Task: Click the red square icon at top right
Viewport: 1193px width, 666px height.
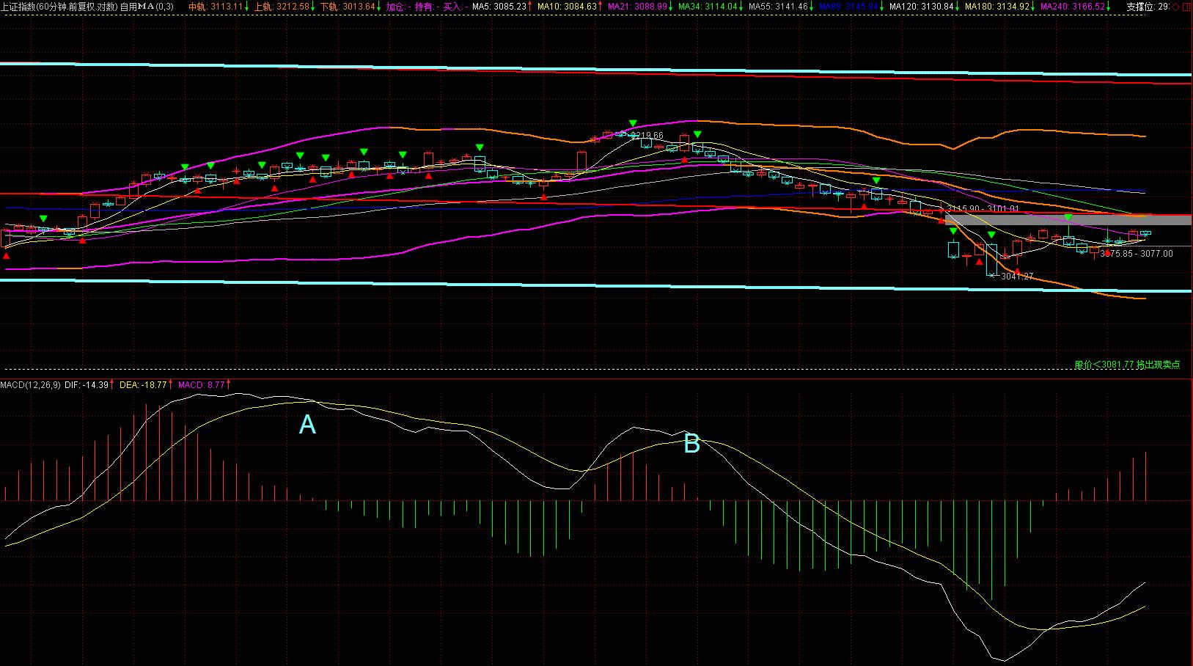Action: pos(1187,7)
